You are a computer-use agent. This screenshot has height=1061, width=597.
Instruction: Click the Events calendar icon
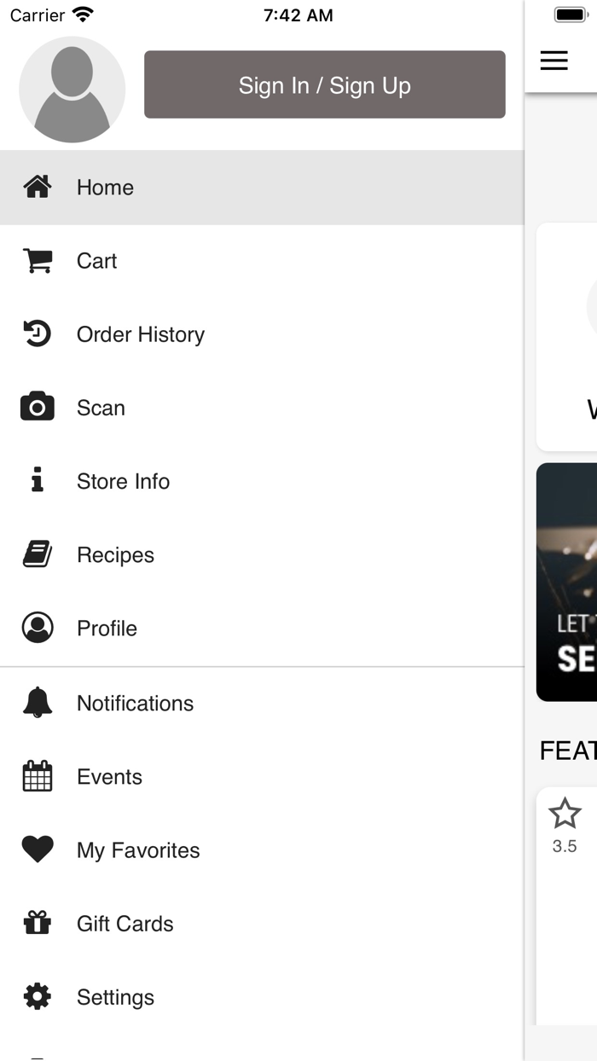[x=38, y=777]
